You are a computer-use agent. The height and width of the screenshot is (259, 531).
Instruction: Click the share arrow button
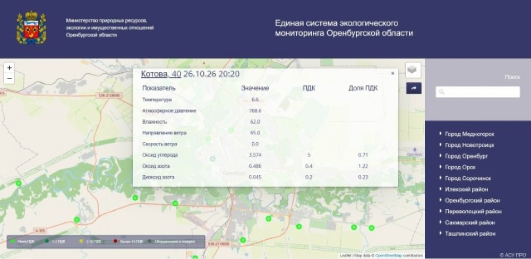click(x=414, y=88)
